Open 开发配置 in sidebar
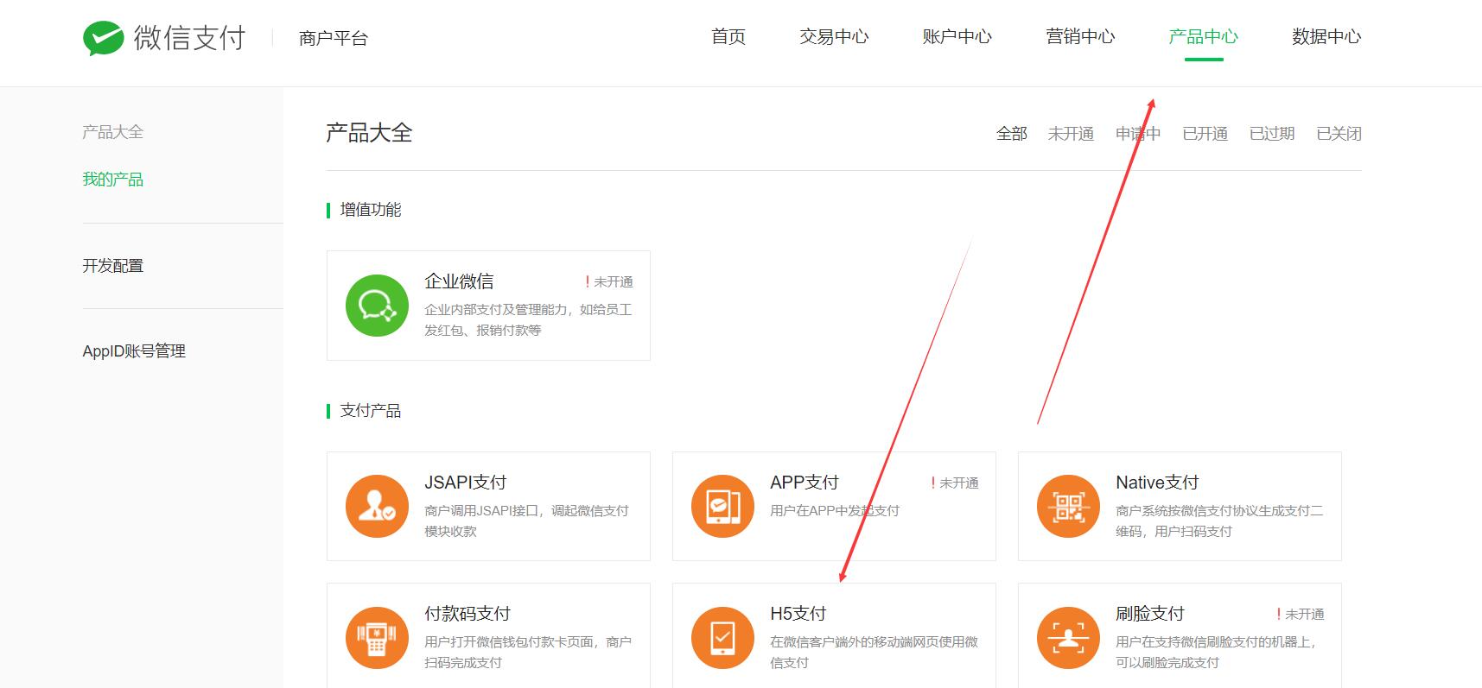 [113, 266]
